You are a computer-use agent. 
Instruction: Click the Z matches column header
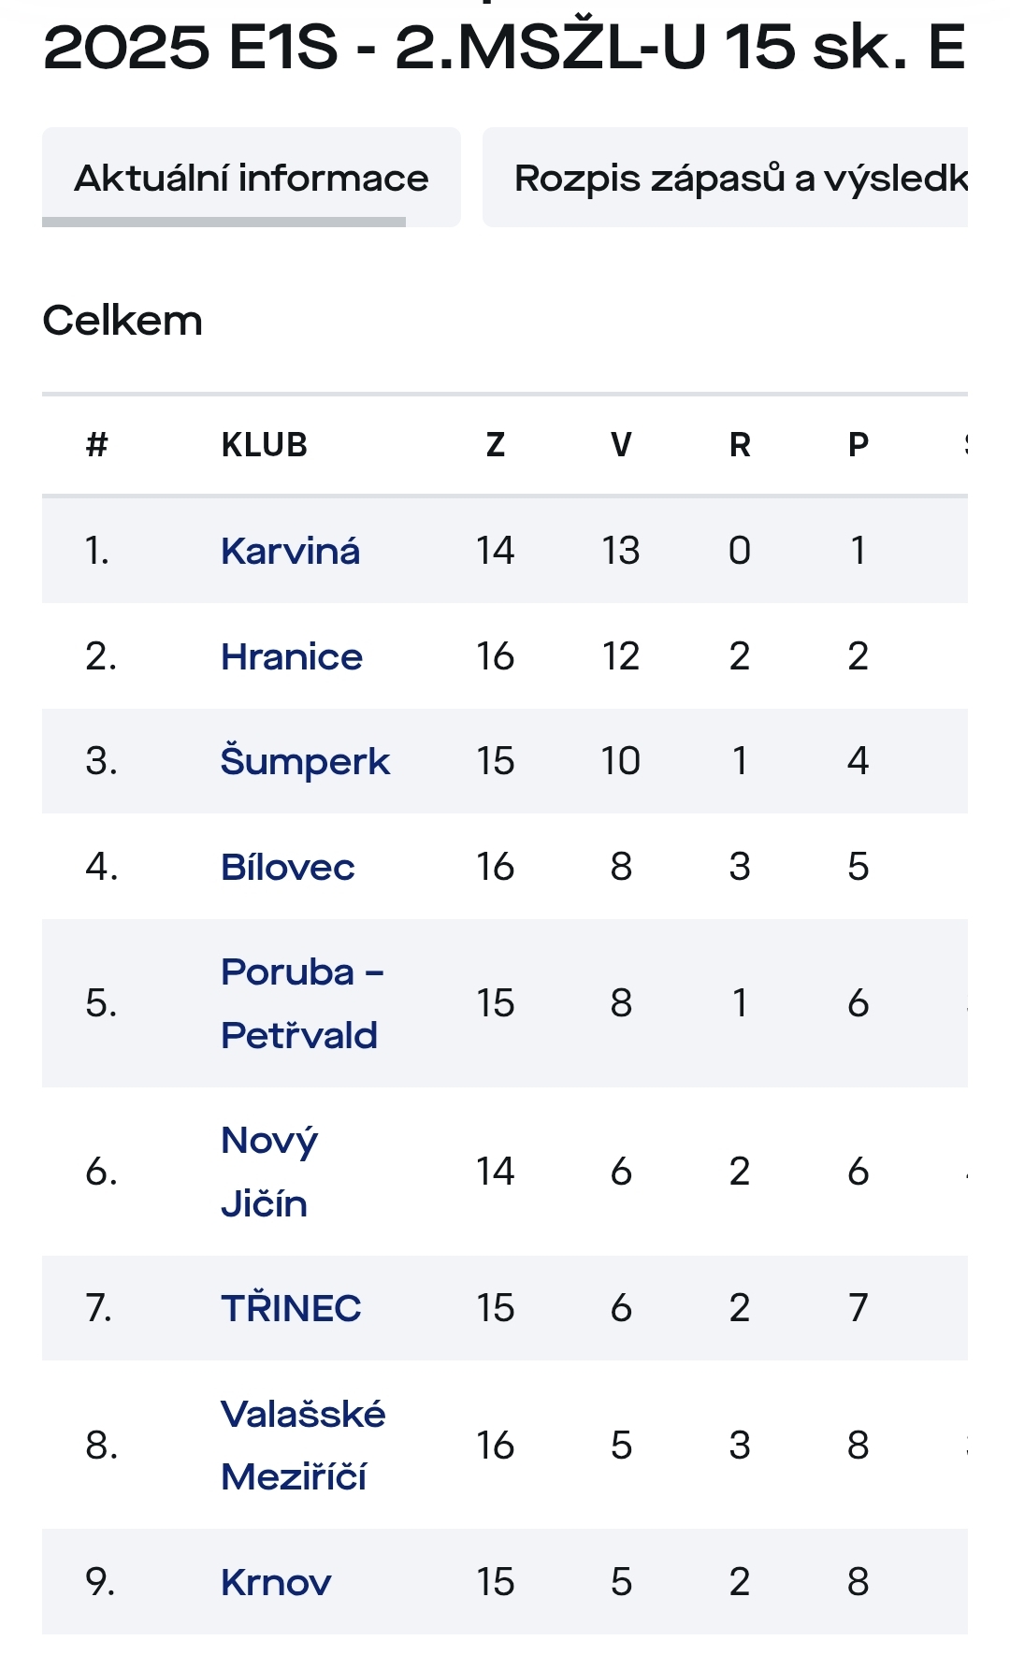point(496,445)
